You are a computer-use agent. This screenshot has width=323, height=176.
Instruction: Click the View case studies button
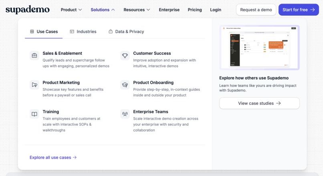259,103
